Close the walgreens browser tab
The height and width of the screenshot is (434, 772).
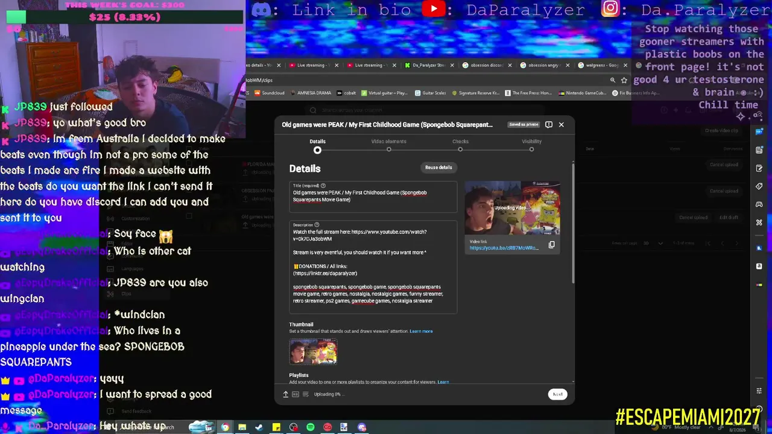[625, 65]
